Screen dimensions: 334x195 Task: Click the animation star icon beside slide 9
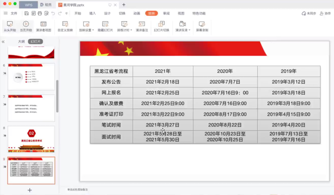tap(4, 167)
